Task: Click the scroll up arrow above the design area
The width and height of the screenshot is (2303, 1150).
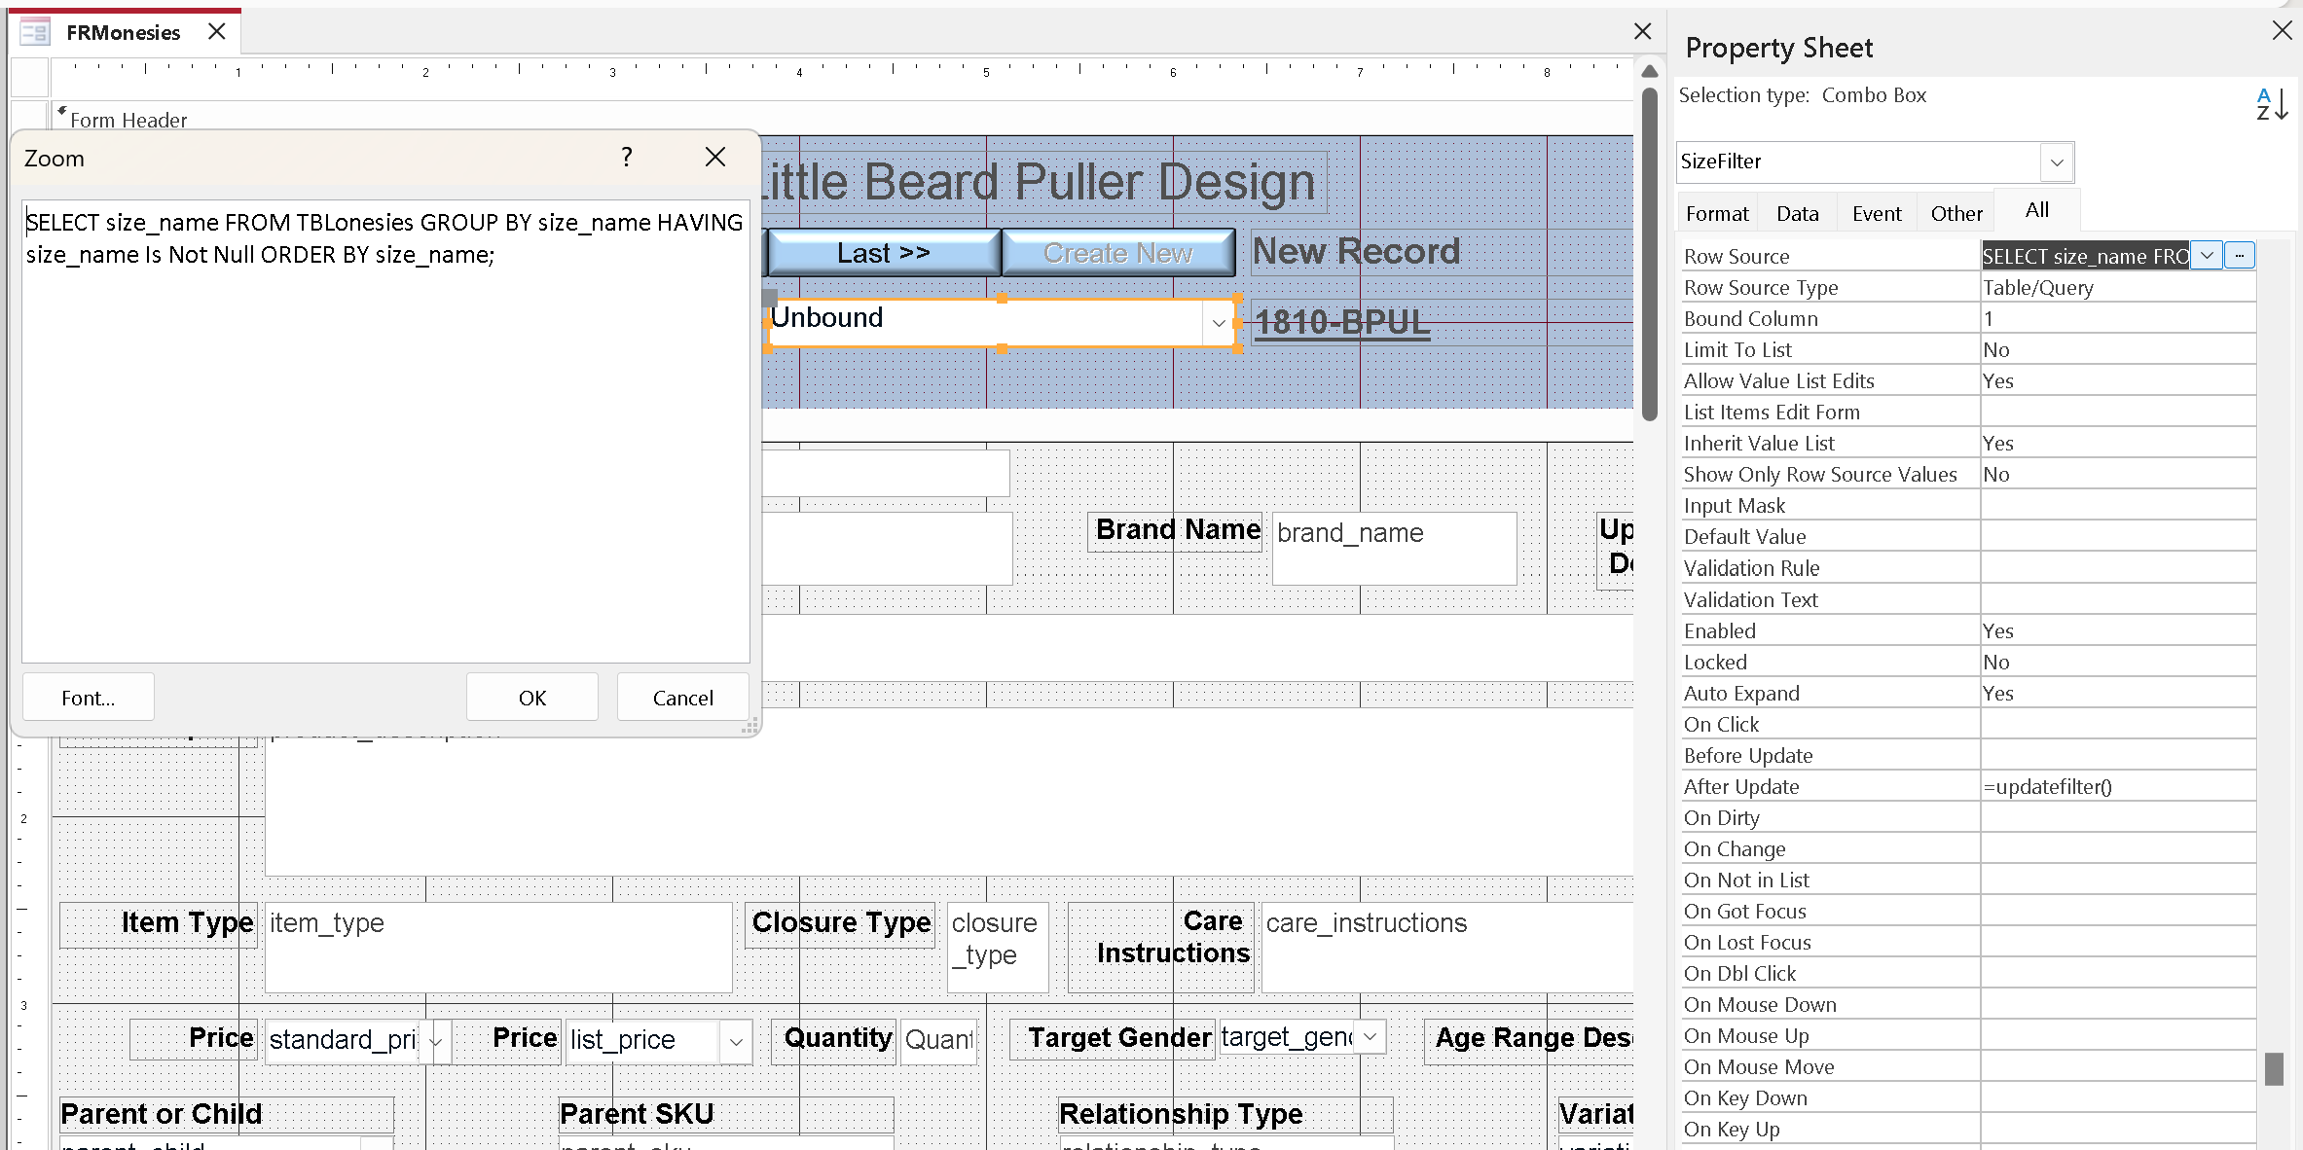Action: pyautogui.click(x=1649, y=71)
